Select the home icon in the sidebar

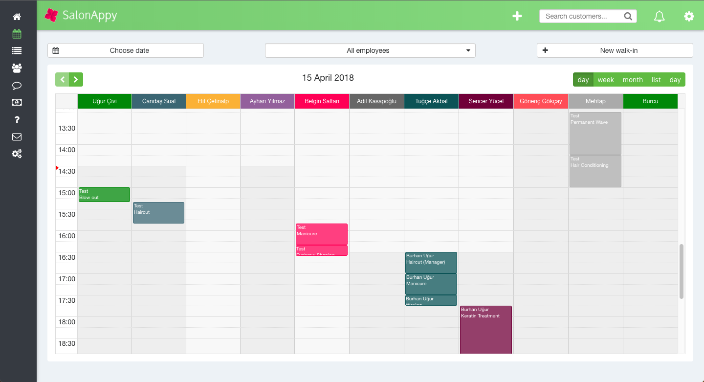tap(17, 16)
